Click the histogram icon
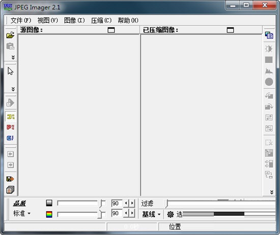Viewport: 280px width, 235px height. pyautogui.click(x=269, y=71)
